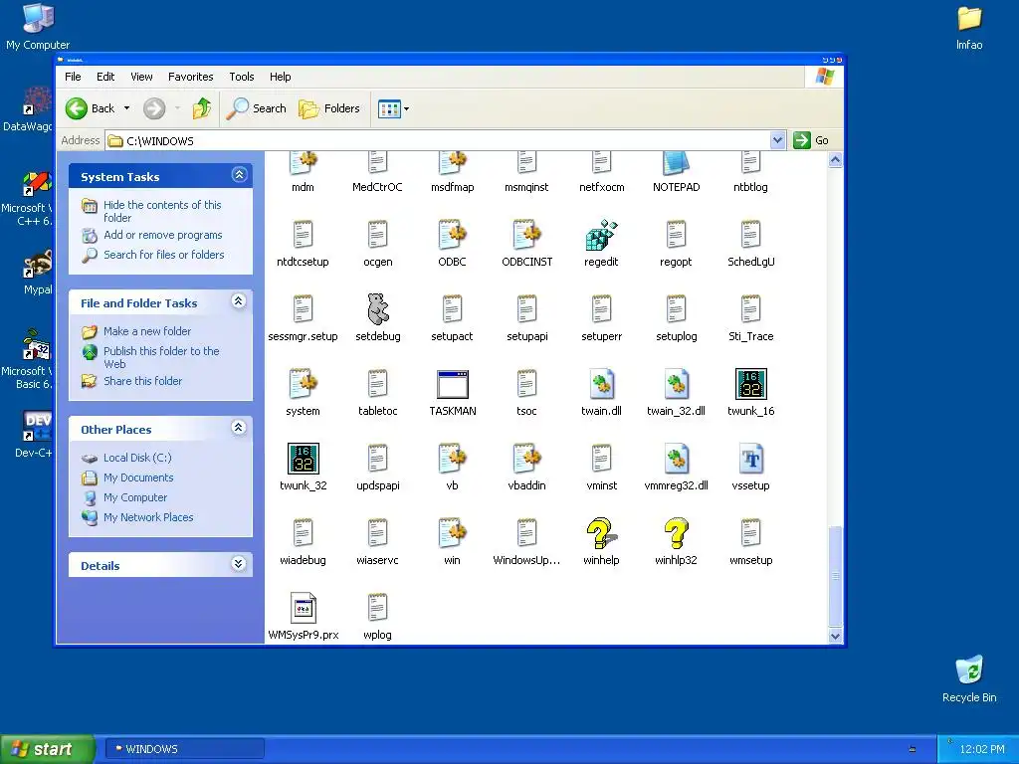Image resolution: width=1019 pixels, height=764 pixels.
Task: Expand the Details panel
Action: (x=239, y=564)
